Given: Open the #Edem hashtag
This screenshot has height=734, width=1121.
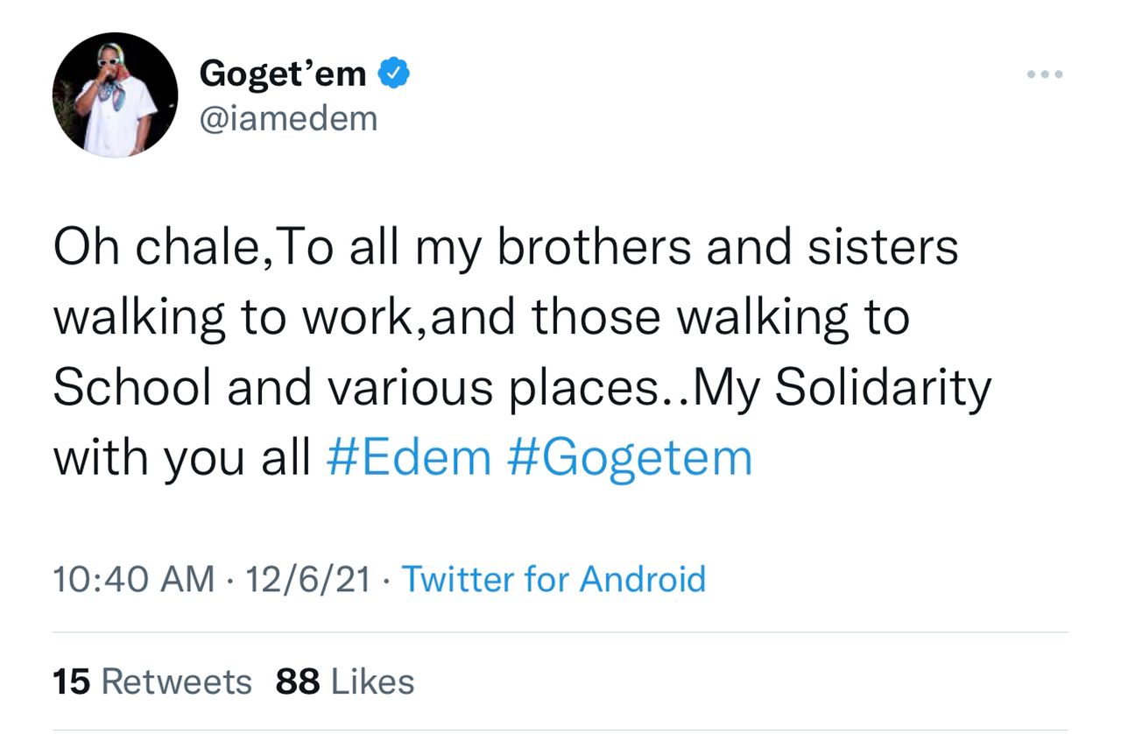Looking at the screenshot, I should [408, 458].
